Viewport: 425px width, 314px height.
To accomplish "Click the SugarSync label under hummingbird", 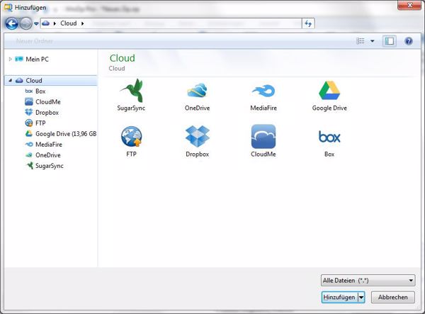I will tap(131, 108).
